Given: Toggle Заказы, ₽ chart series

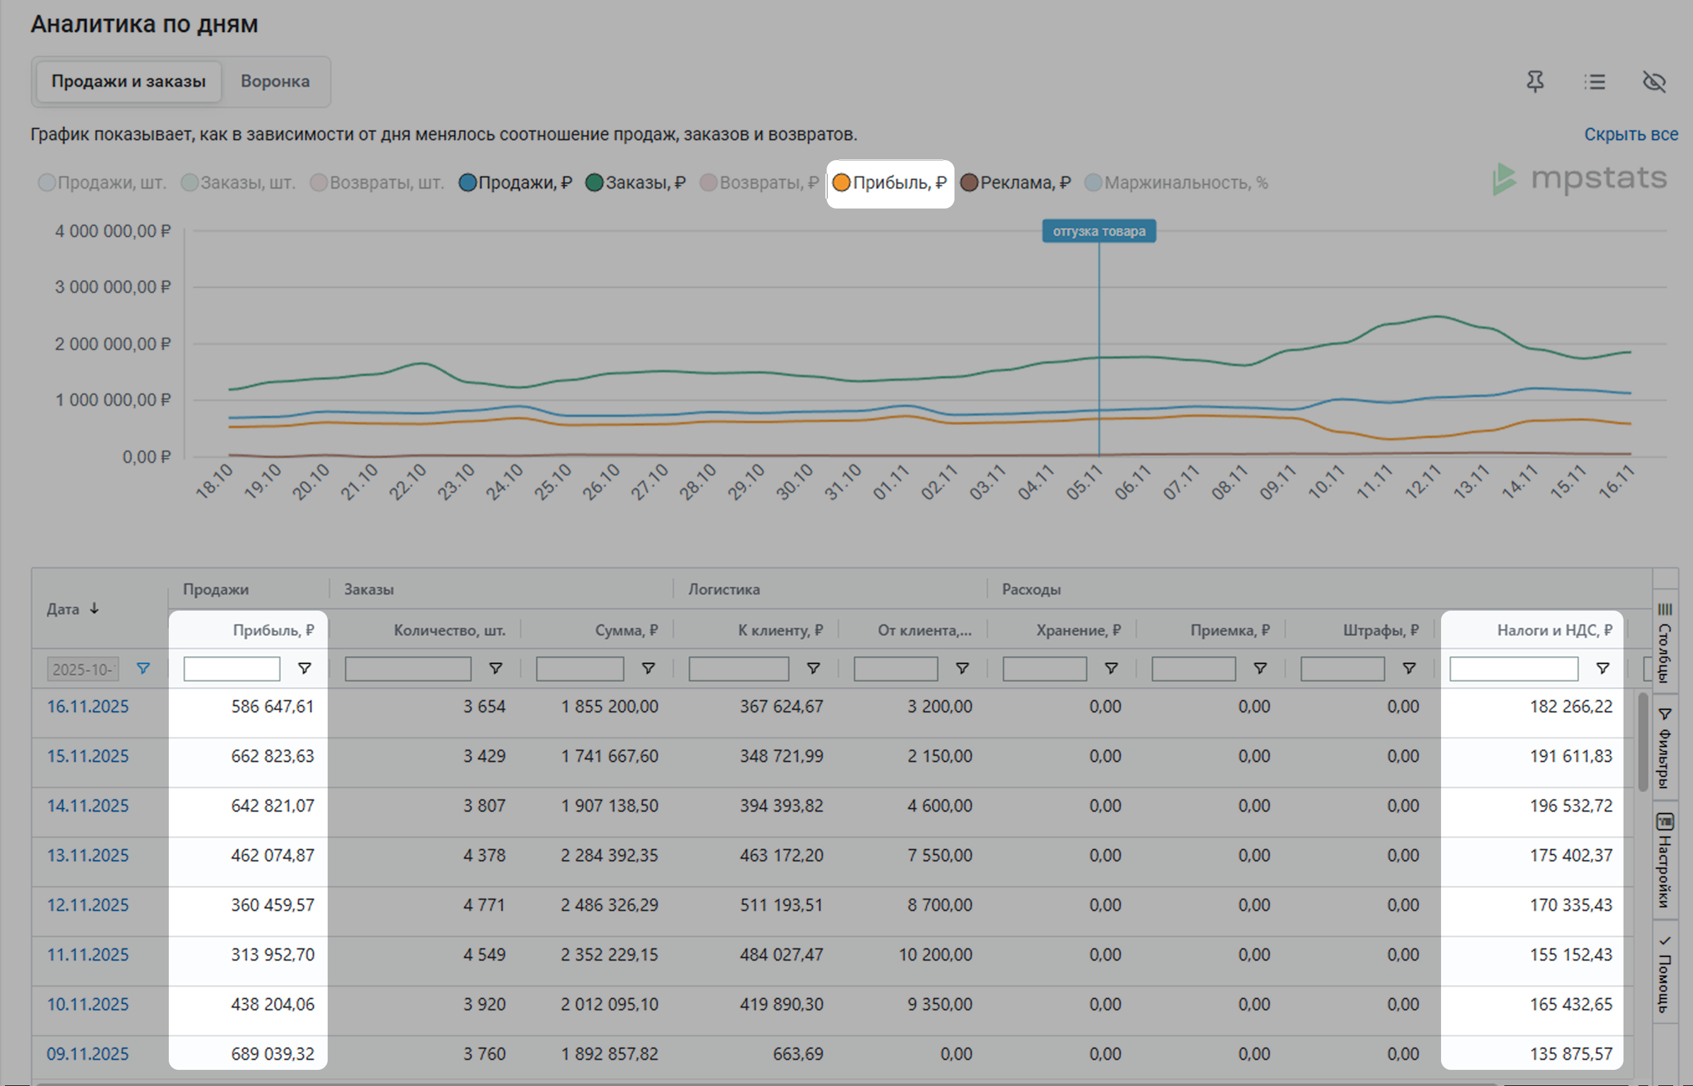Looking at the screenshot, I should [x=635, y=182].
